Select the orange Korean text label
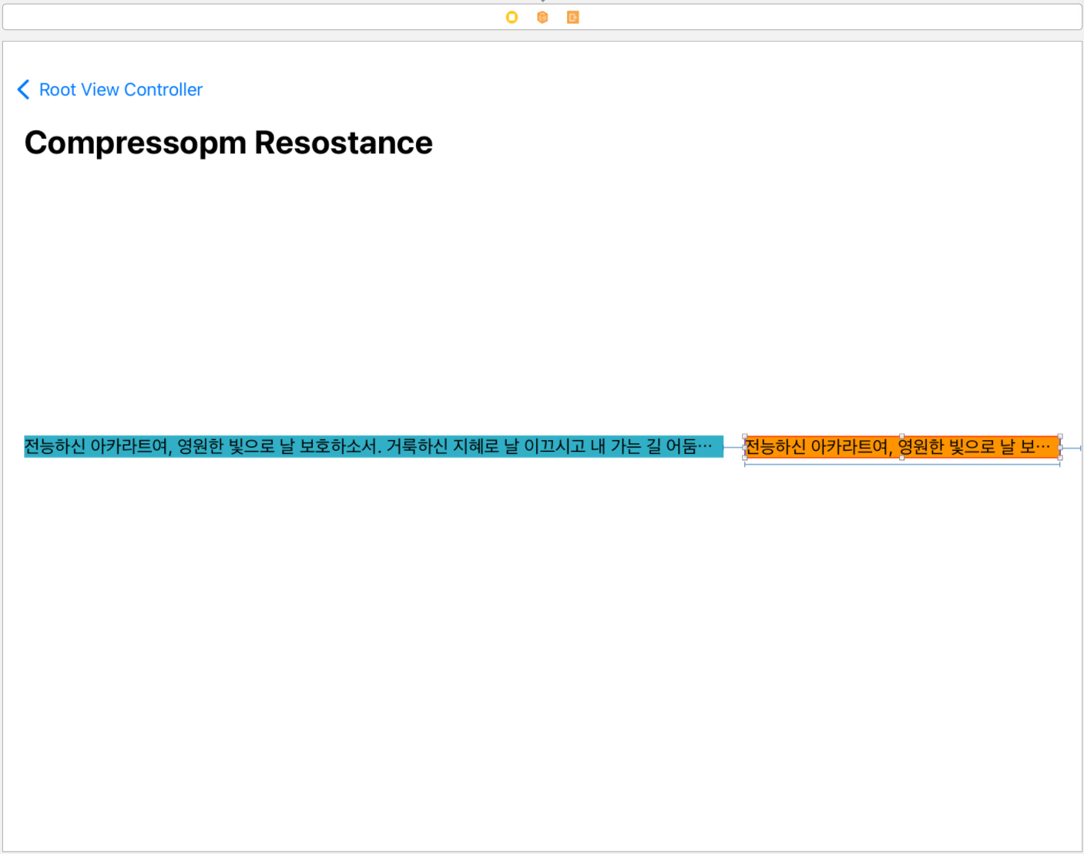Viewport: 1084px width, 854px height. click(x=902, y=446)
